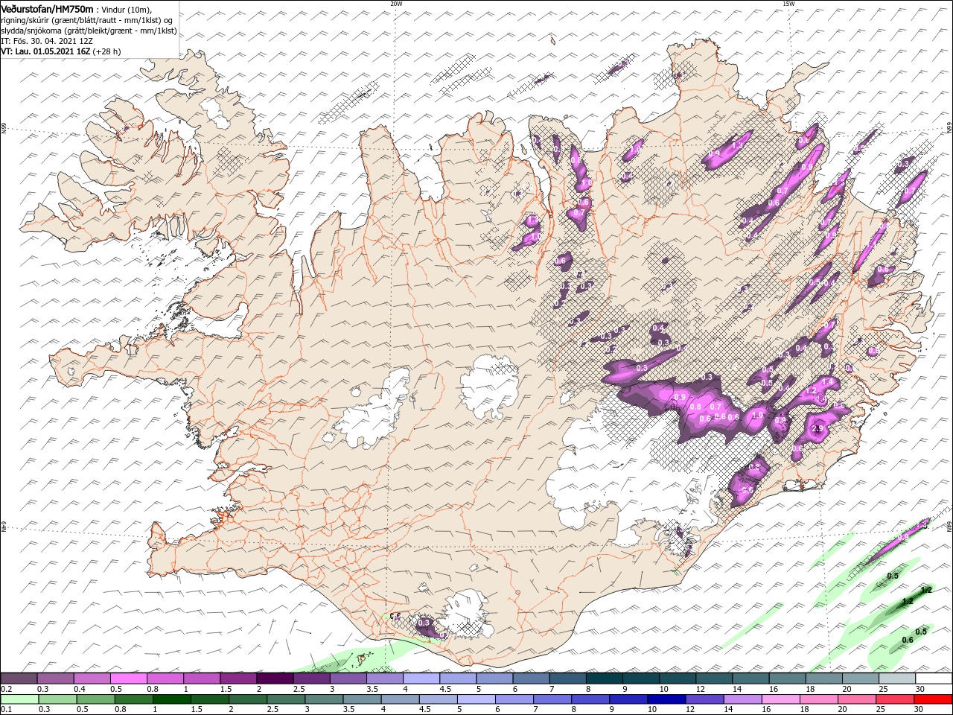The image size is (953, 715).
Task: Click the palest green 0.1 swatch in lower legend
Action: (x=19, y=699)
